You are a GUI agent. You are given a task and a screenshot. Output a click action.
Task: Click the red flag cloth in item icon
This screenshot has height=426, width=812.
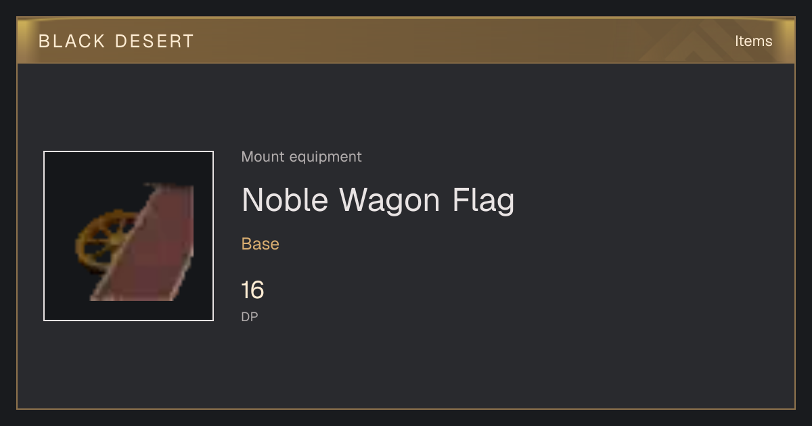pos(147,243)
